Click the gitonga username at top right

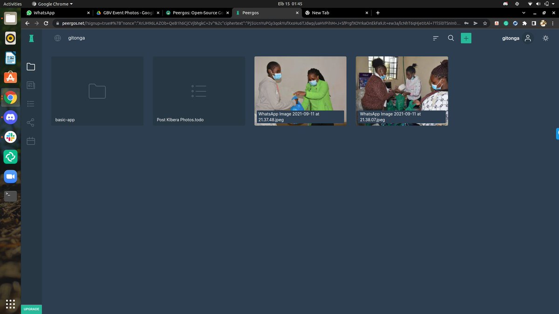click(511, 38)
